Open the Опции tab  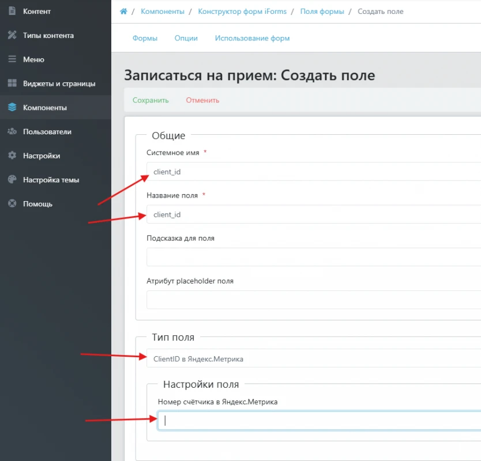click(186, 39)
